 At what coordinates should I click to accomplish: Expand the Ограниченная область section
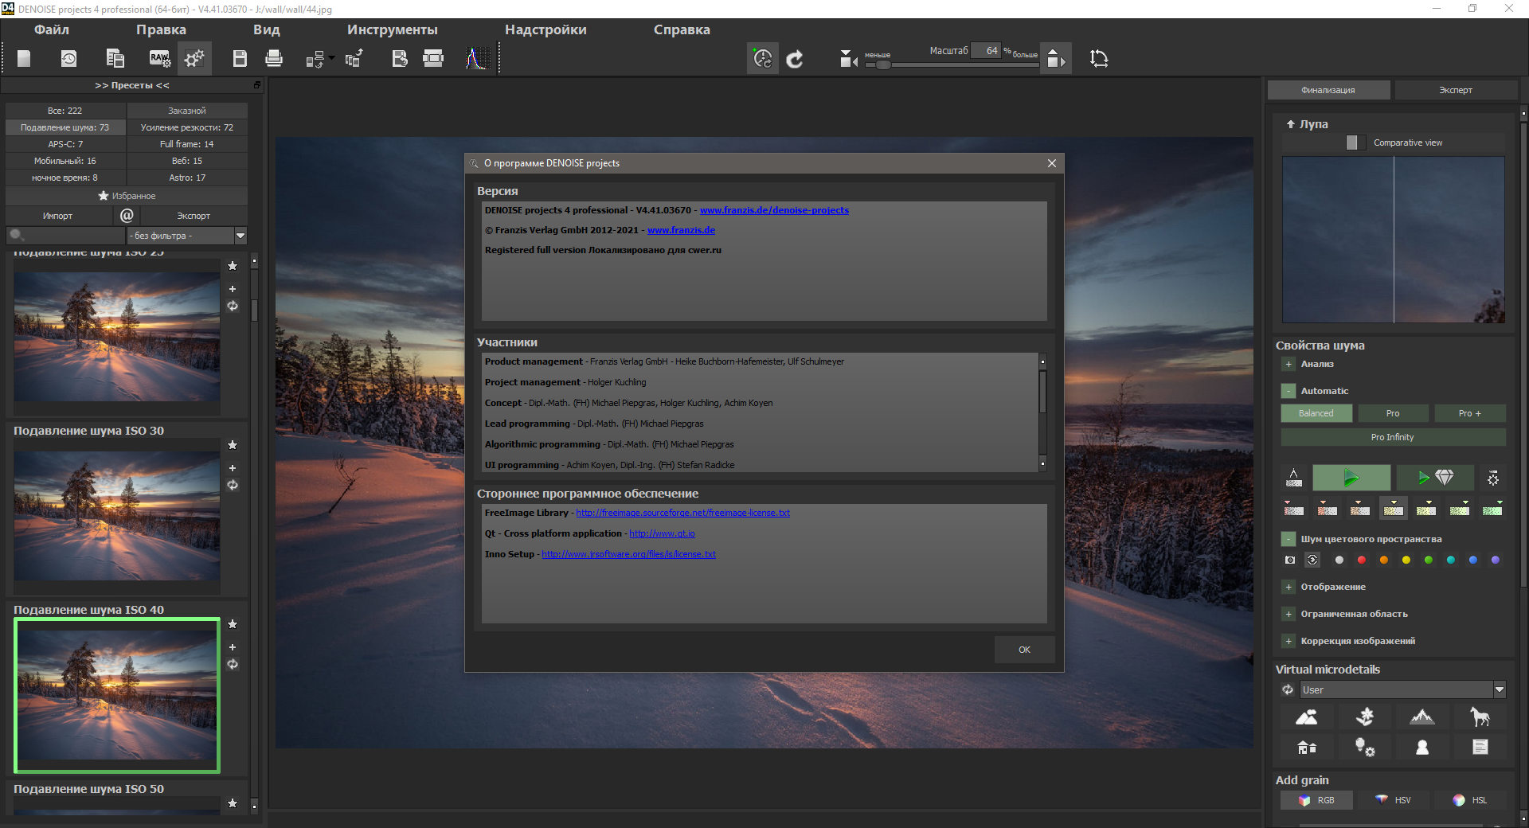1289,614
